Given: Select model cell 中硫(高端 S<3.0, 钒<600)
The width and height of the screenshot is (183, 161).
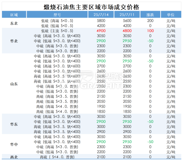Looking at the screenshot, I should click(x=57, y=66).
